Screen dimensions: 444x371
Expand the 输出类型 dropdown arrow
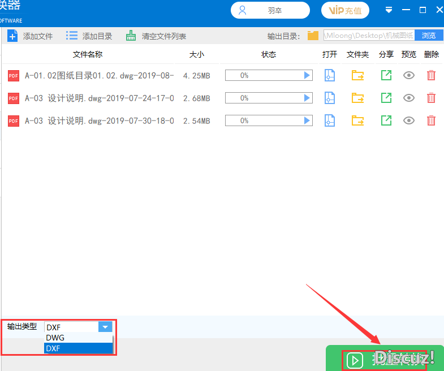tap(105, 327)
